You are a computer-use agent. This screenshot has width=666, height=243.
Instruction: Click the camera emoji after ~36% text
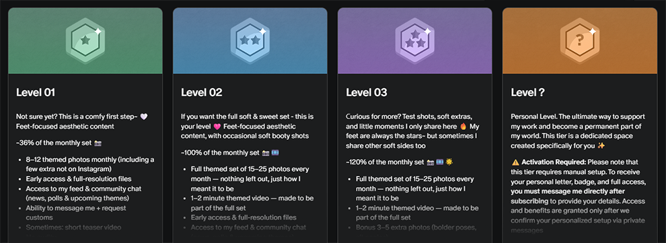[x=98, y=143]
